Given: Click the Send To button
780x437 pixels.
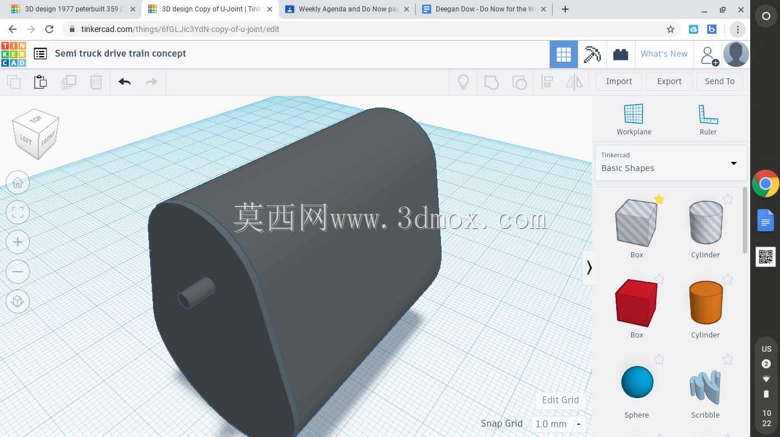Looking at the screenshot, I should (720, 81).
